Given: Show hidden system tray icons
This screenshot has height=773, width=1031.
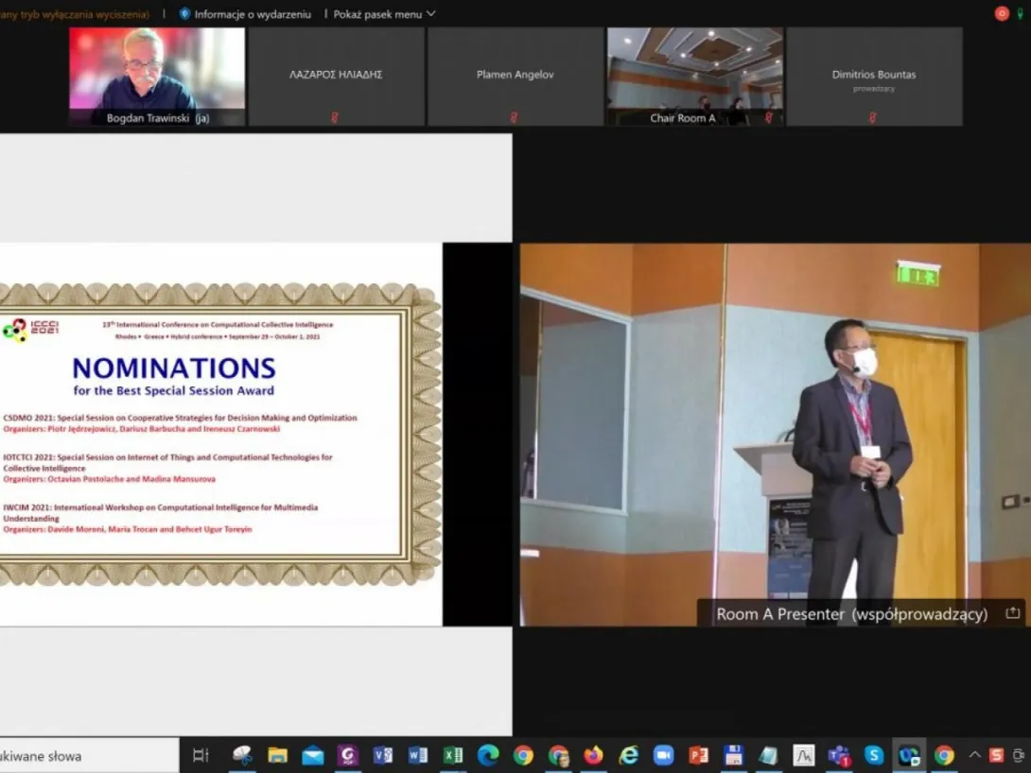Looking at the screenshot, I should (974, 755).
